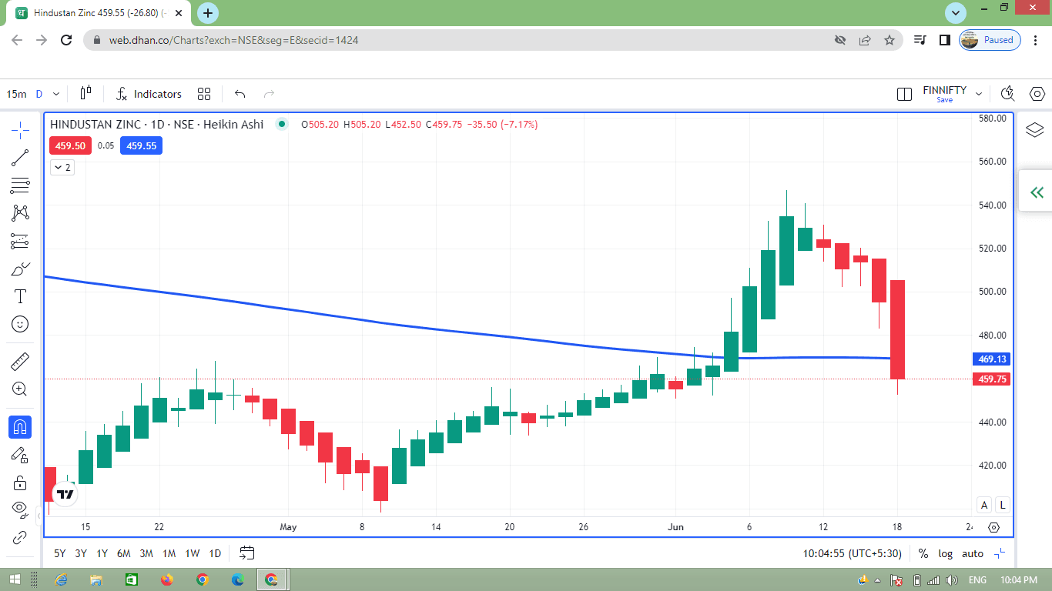Click the blue 469.13 moving average label
The image size is (1052, 591).
tap(993, 359)
